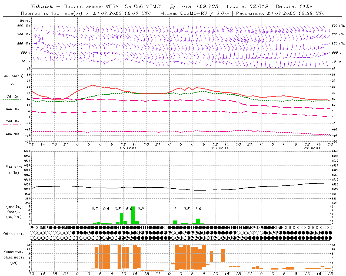346x276 pixels.
Task: Click the Td 2м legend entry
Action: (x=12, y=96)
